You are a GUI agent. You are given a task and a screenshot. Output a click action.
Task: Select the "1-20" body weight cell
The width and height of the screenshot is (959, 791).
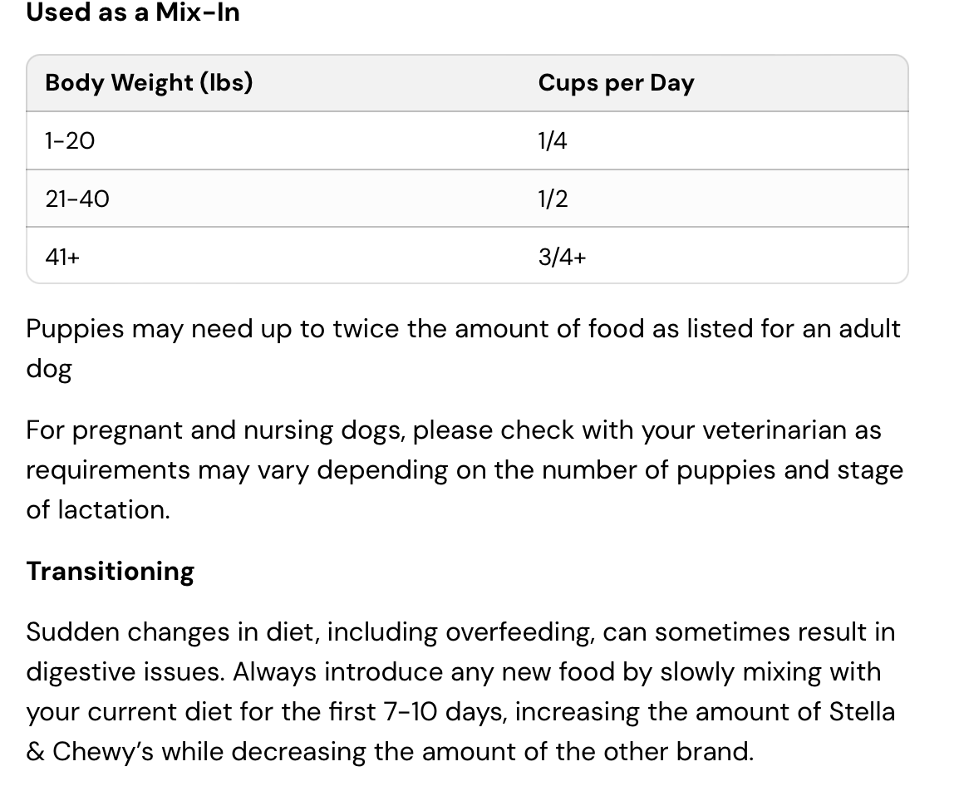(x=70, y=141)
